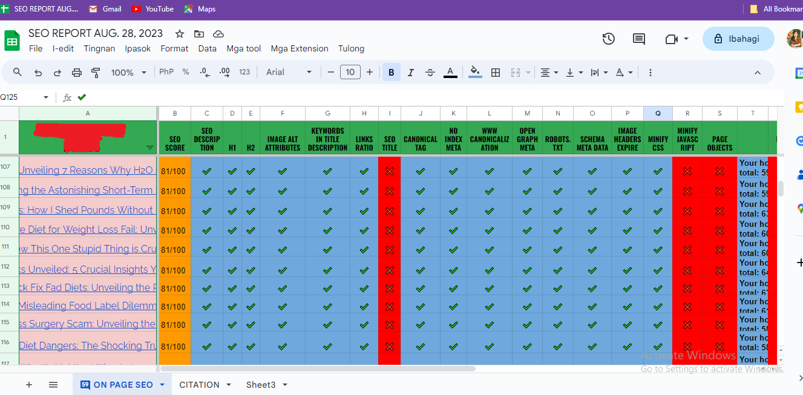803x395 pixels.
Task: Redo the last action
Action: pos(57,73)
